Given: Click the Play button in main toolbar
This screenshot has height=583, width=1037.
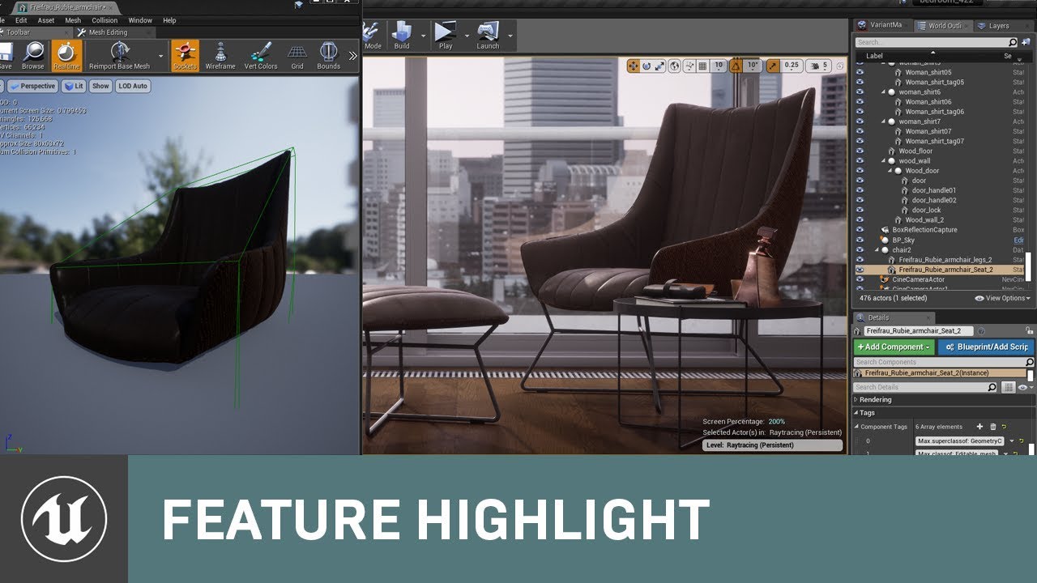Looking at the screenshot, I should click(x=446, y=36).
